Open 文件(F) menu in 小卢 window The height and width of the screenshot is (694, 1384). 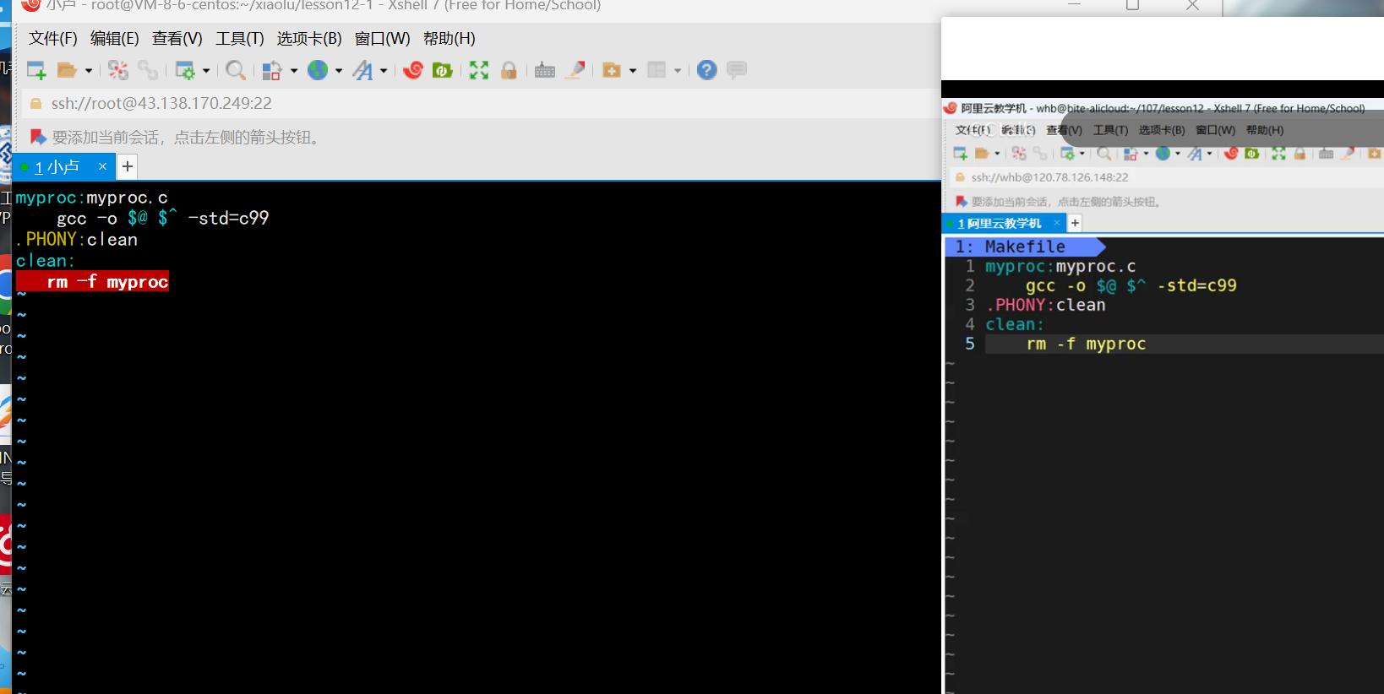point(53,39)
